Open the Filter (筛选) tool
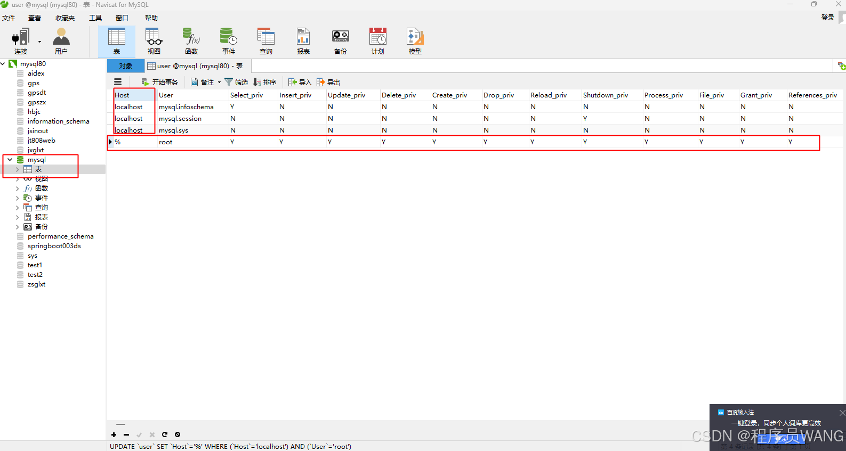 236,82
